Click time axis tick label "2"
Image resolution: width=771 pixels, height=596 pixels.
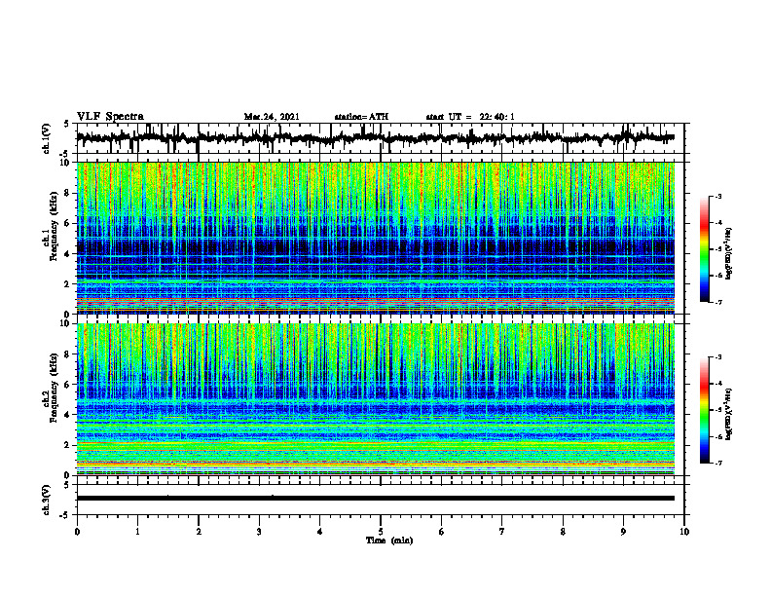click(199, 532)
